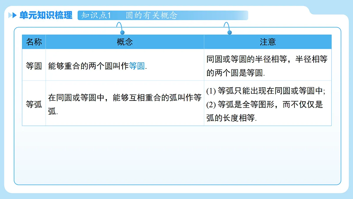Click note (1) 等弧只能出现在同圆或等圆中
The image size is (353, 199).
coord(266,91)
